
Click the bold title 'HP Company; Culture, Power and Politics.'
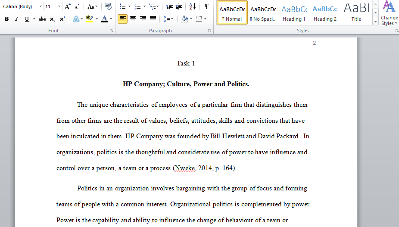pos(186,84)
